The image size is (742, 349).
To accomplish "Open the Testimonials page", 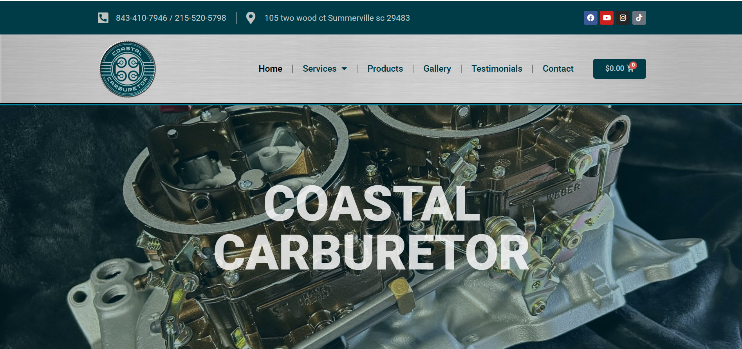I will [x=496, y=69].
